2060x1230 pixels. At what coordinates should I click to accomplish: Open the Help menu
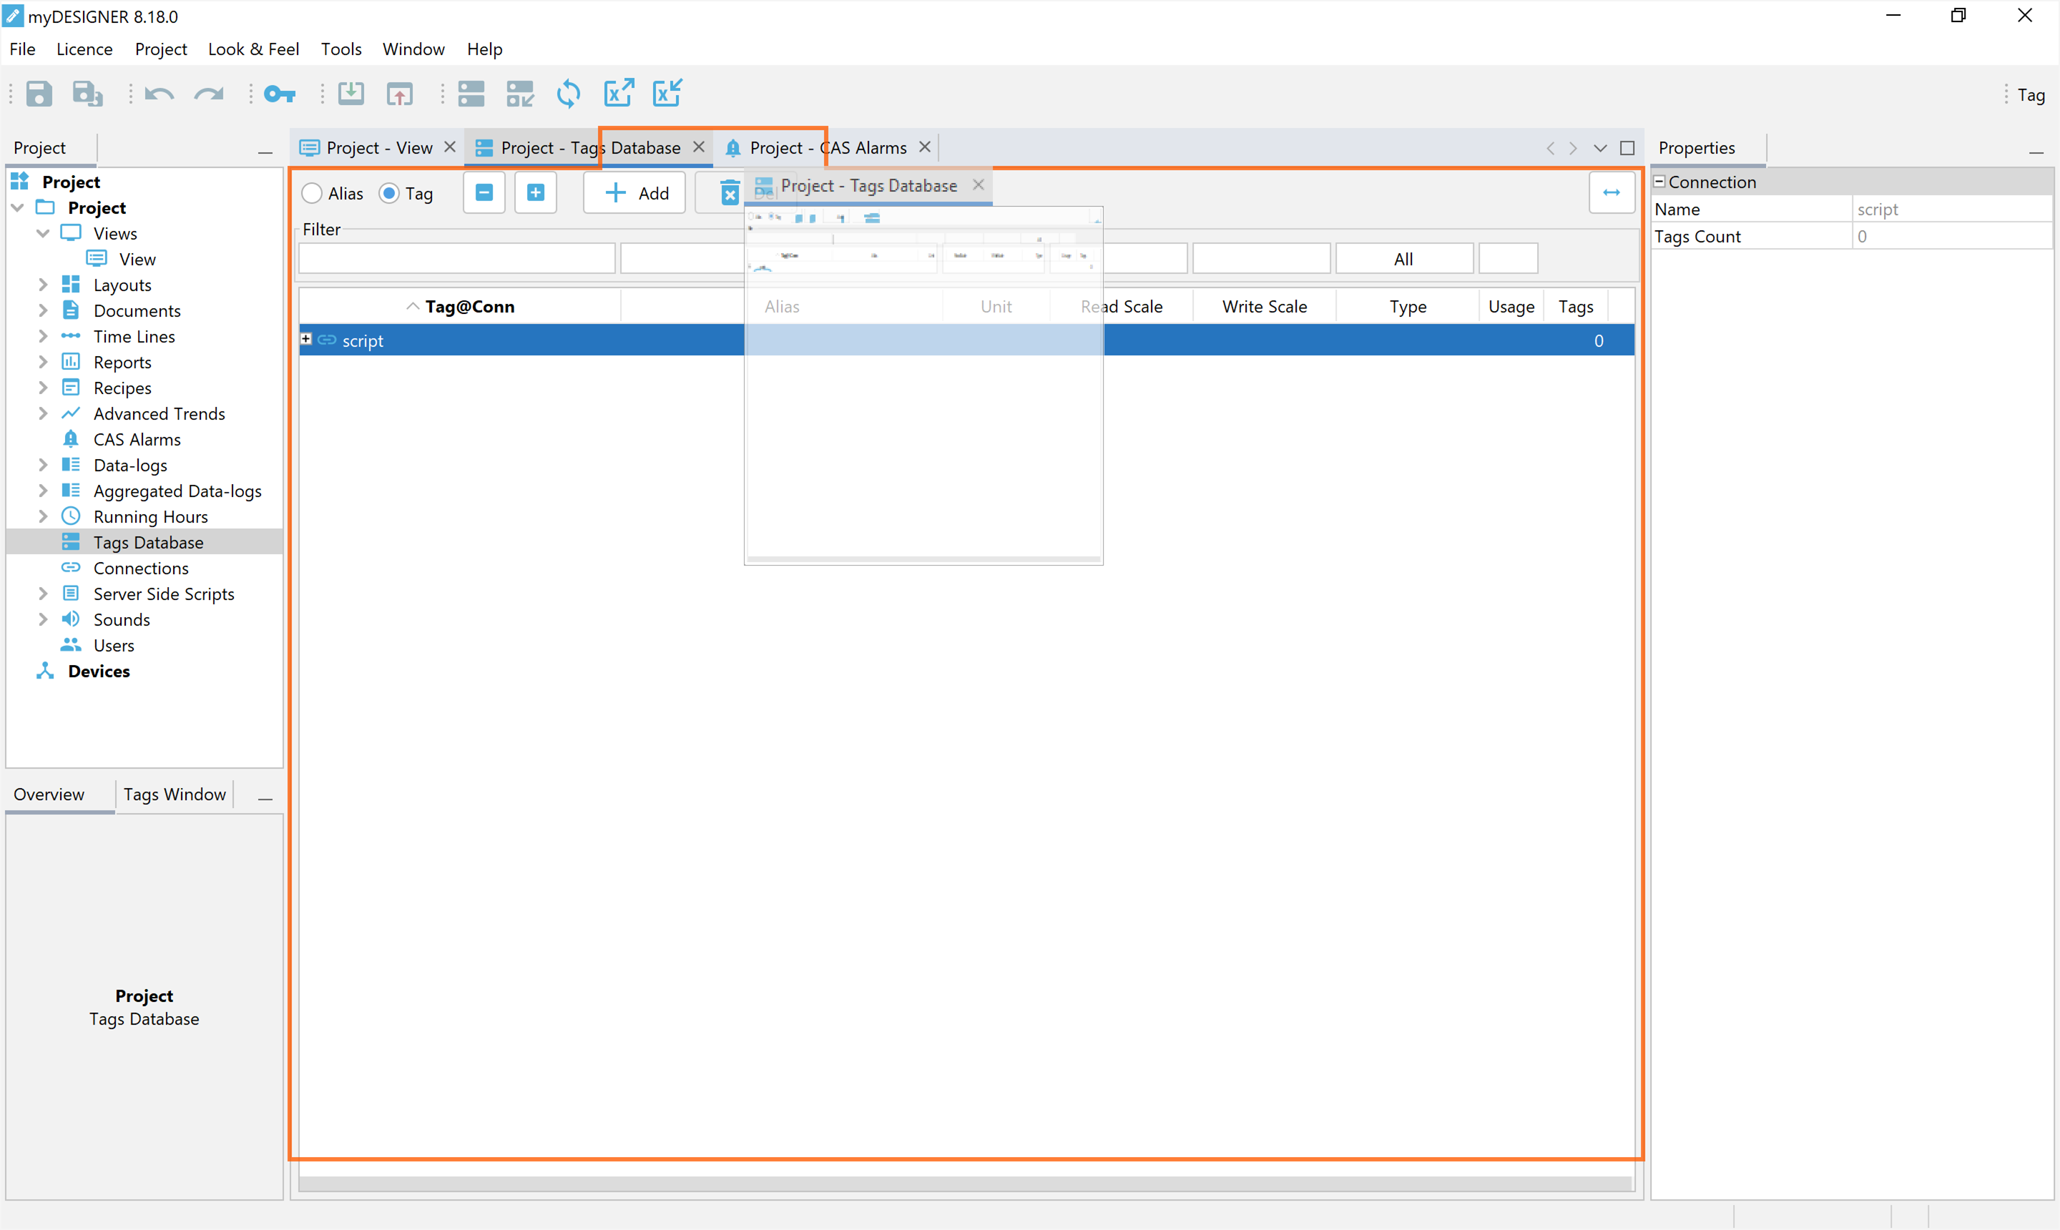pyautogui.click(x=484, y=49)
